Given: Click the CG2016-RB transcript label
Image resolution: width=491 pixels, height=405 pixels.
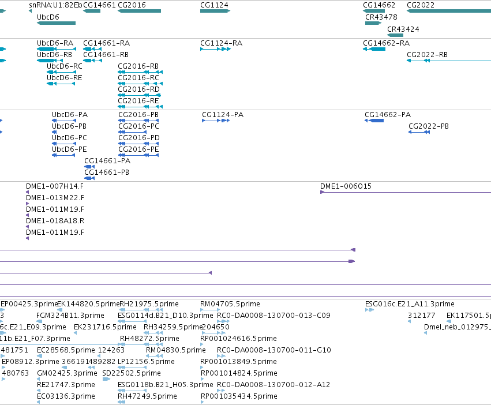Looking at the screenshot, I should pos(138,66).
